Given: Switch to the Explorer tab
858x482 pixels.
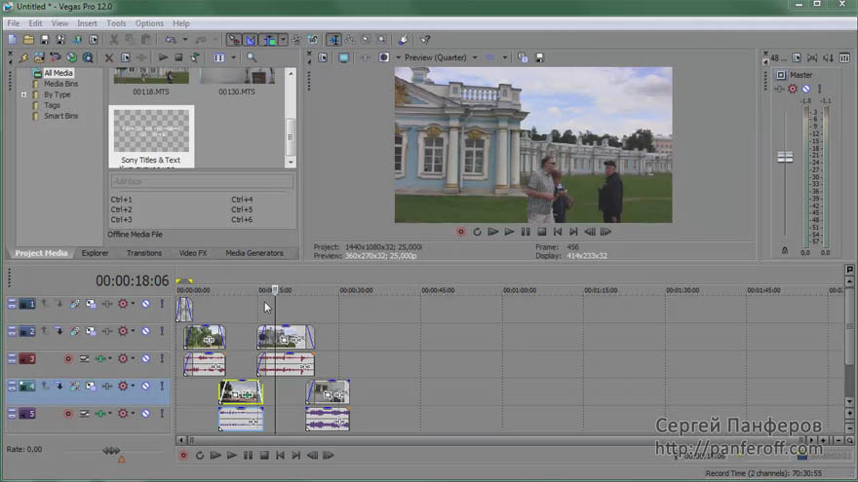Looking at the screenshot, I should tap(95, 253).
